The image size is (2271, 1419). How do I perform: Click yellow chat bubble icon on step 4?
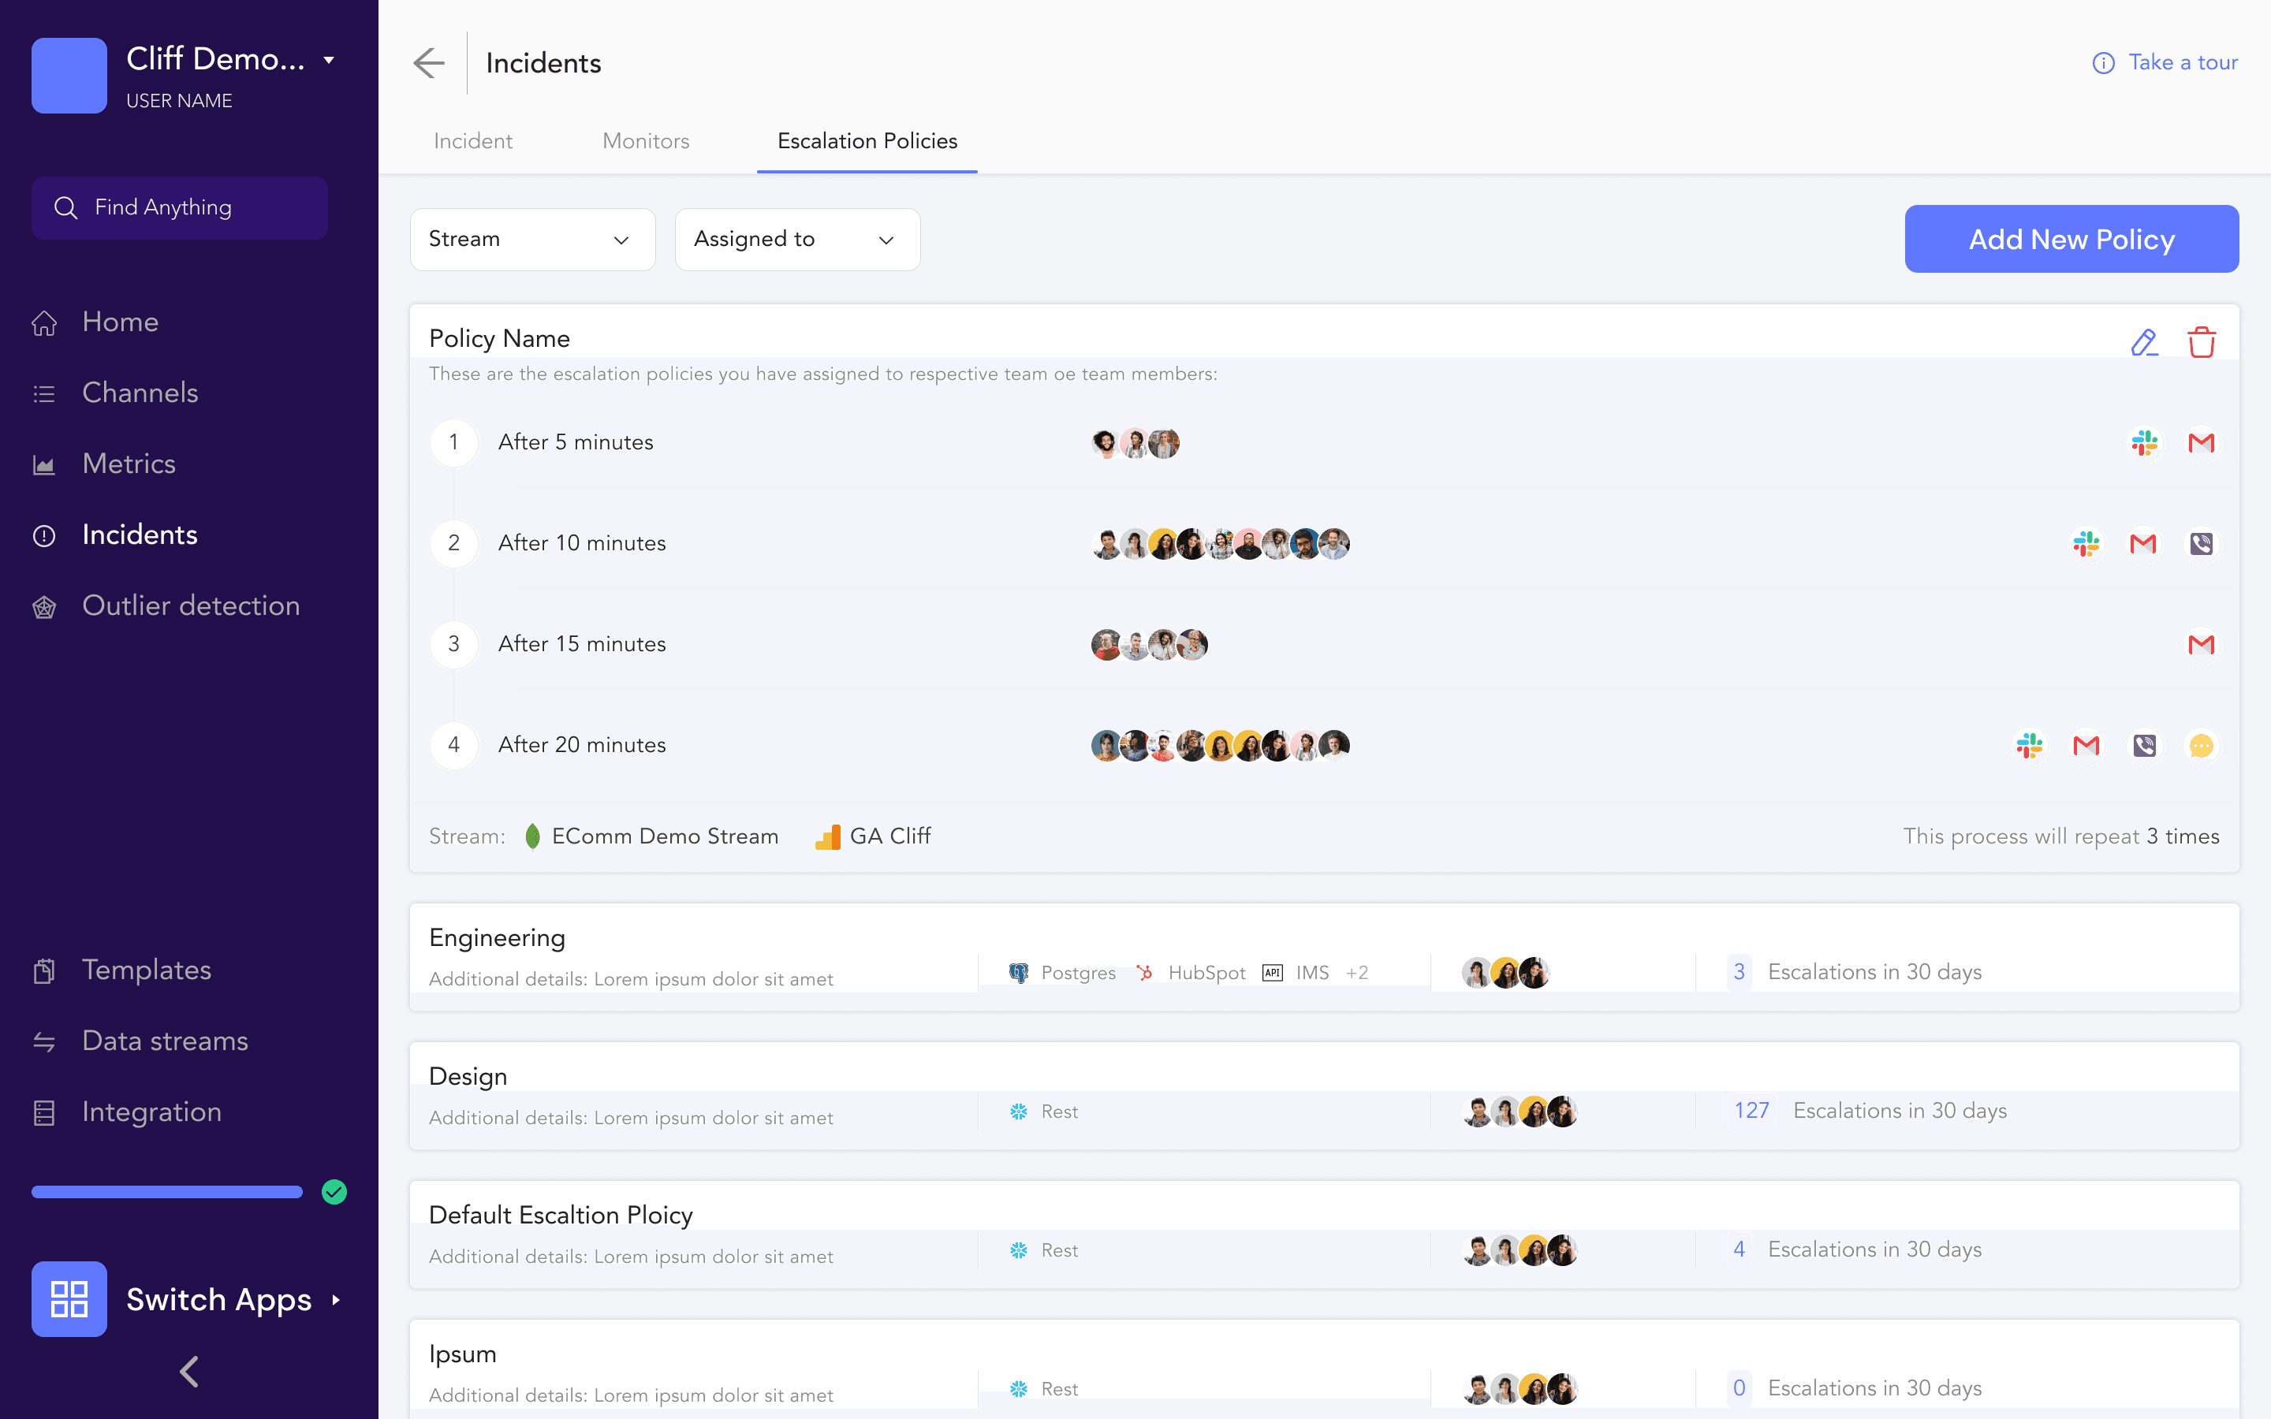point(2201,745)
